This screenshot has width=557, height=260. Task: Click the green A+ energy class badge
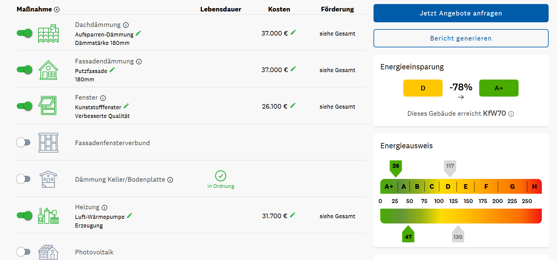[x=498, y=88]
